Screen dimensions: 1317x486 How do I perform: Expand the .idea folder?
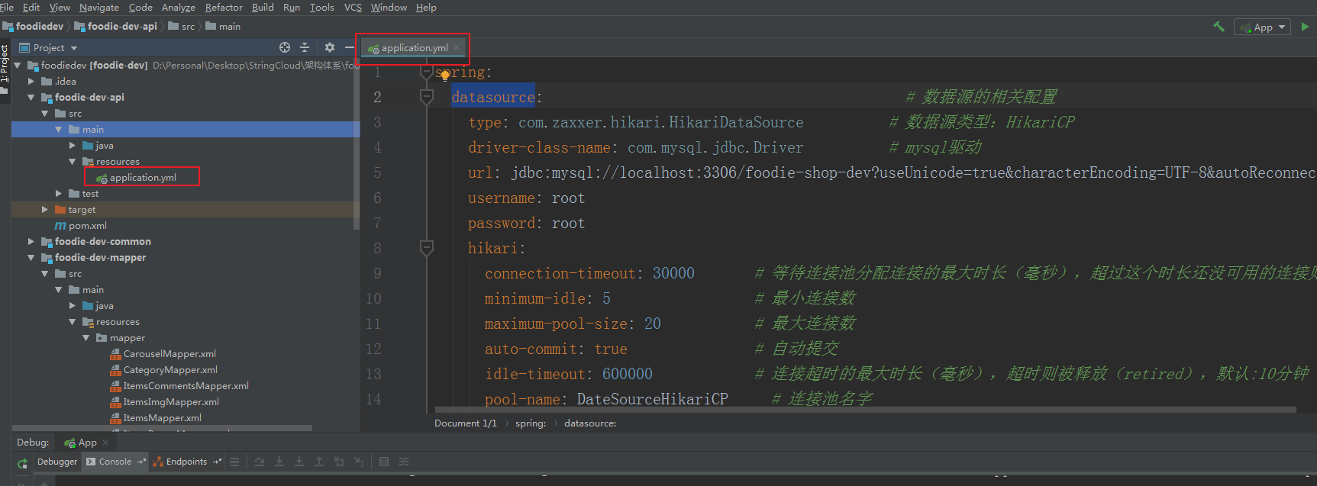(31, 81)
